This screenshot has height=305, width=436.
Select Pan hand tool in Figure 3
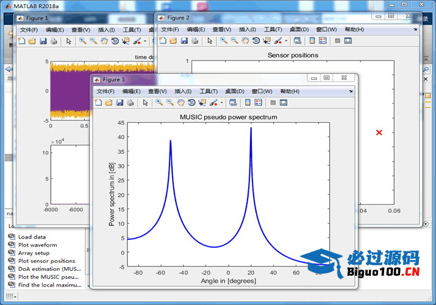click(x=180, y=102)
